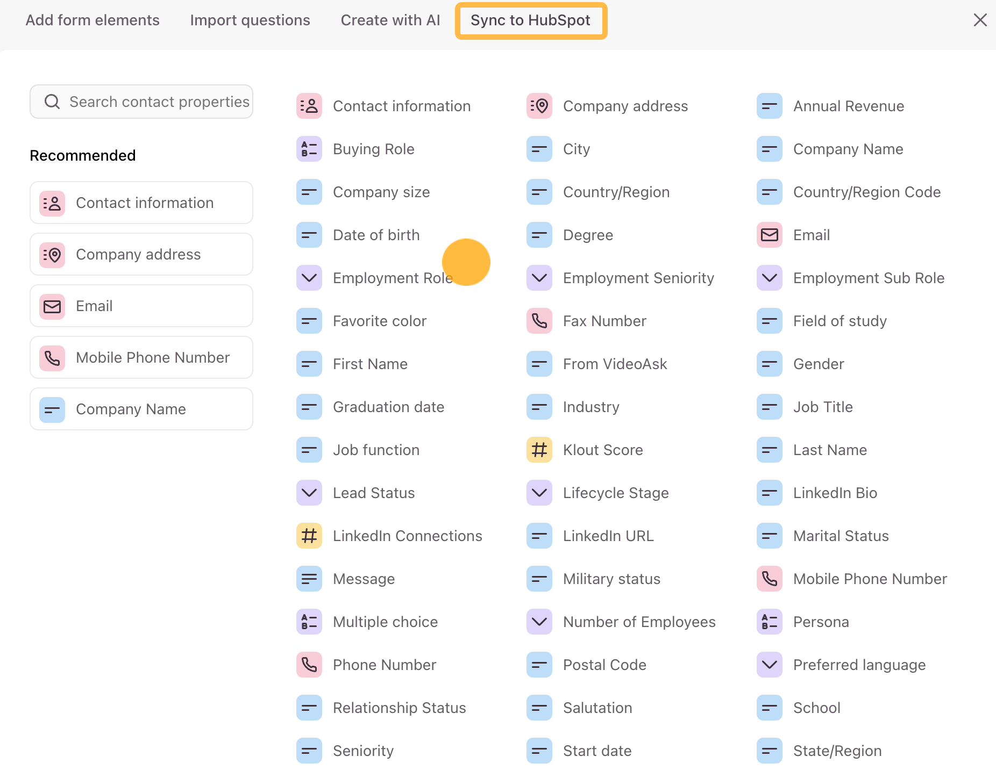Add recommended Email field
Viewport: 996px width, 778px height.
coord(141,306)
